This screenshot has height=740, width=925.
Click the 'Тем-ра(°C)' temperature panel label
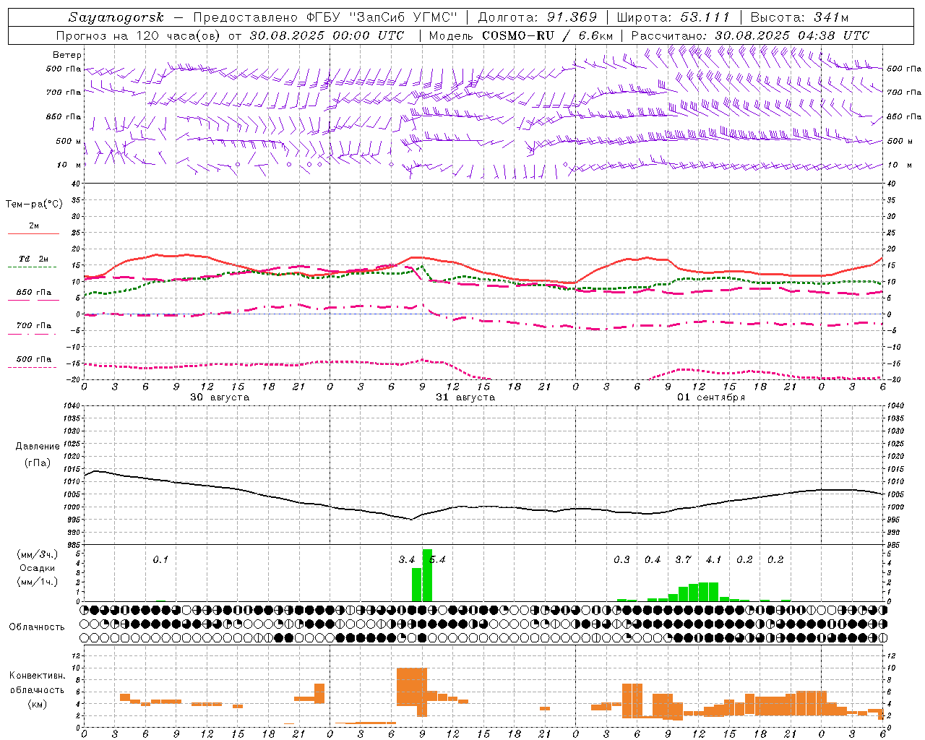tap(35, 205)
